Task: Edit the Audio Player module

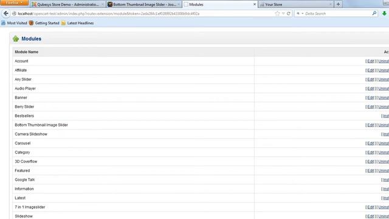Action: 370,89
